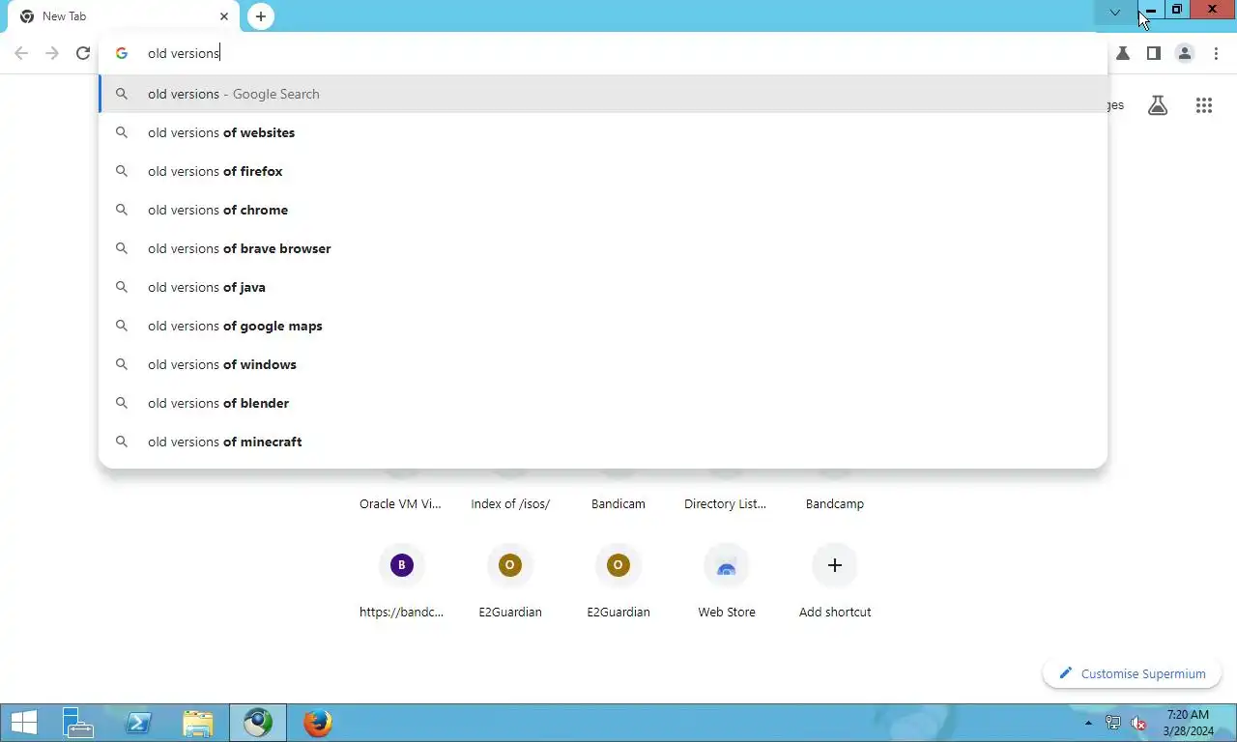Open Search Labs flask on page
The height and width of the screenshot is (742, 1237).
coord(1158,105)
